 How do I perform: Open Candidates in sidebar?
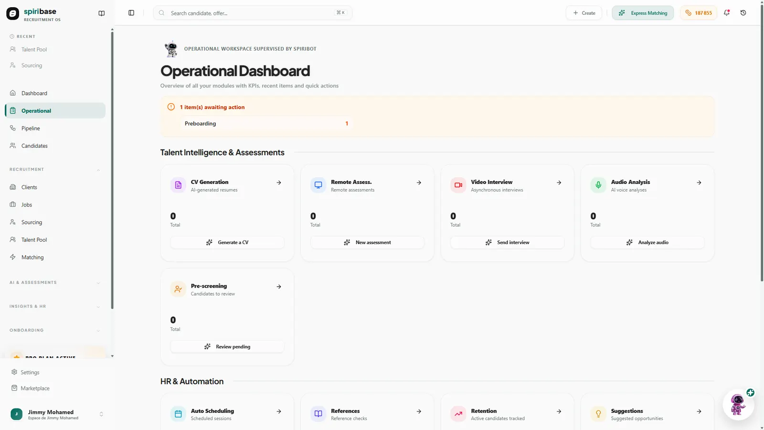pyautogui.click(x=55, y=146)
